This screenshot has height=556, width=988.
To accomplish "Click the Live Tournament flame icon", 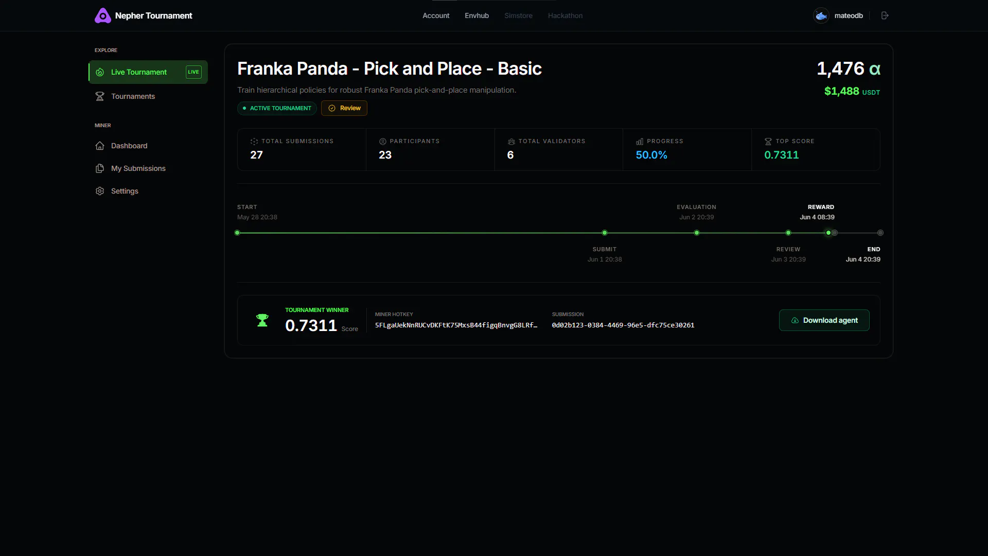I will [100, 72].
